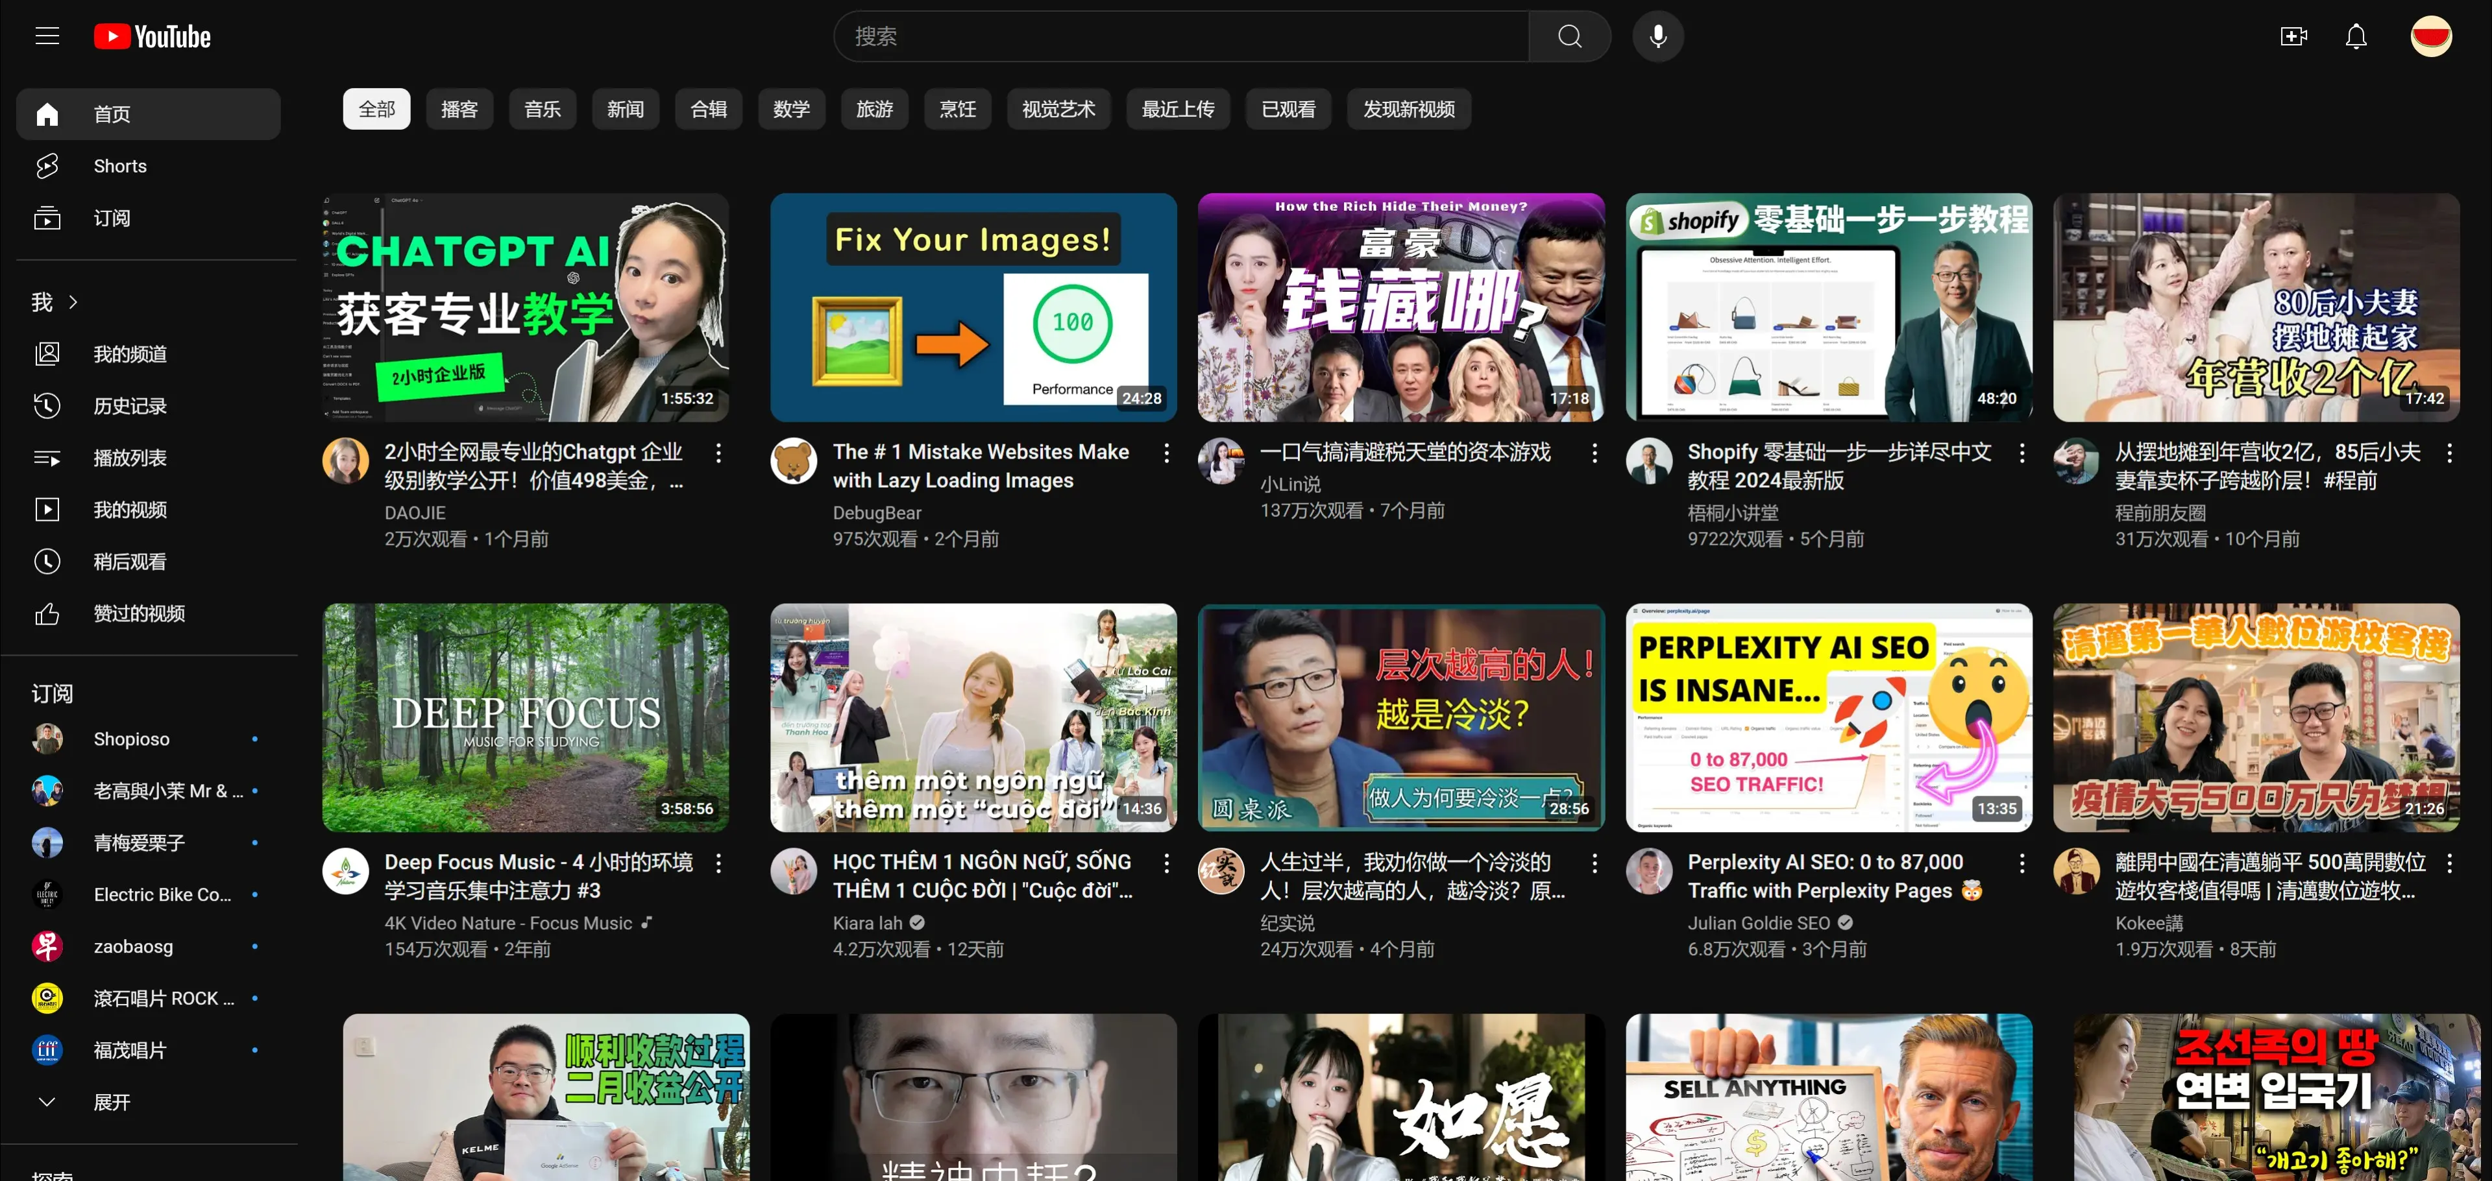
Task: Open Shorts in the sidebar
Action: click(148, 166)
